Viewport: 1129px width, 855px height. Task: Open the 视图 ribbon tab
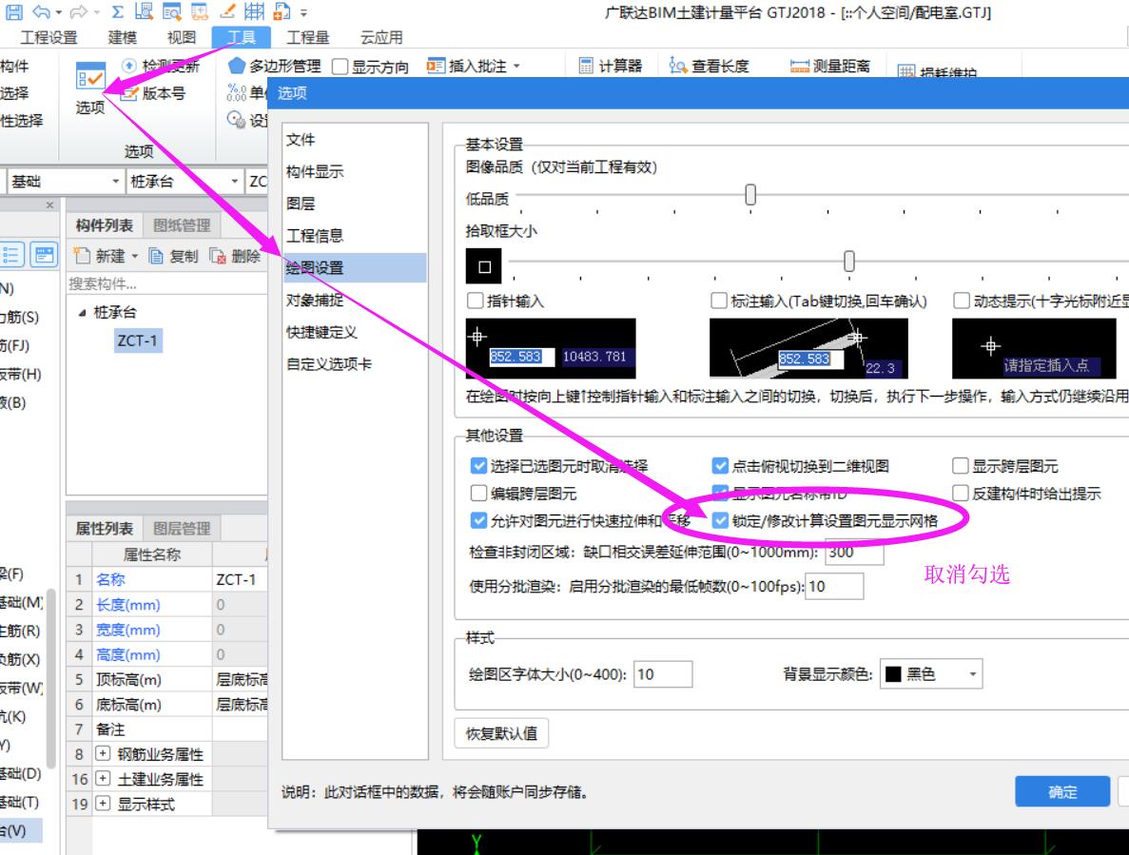182,37
